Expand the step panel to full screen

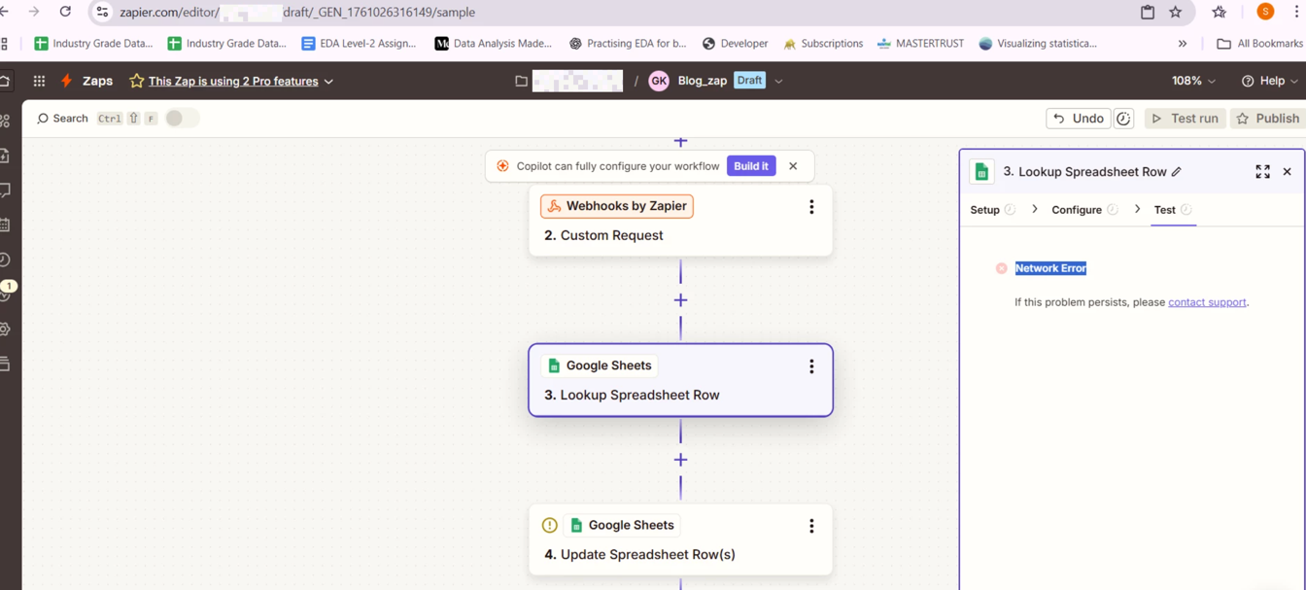pyautogui.click(x=1262, y=172)
